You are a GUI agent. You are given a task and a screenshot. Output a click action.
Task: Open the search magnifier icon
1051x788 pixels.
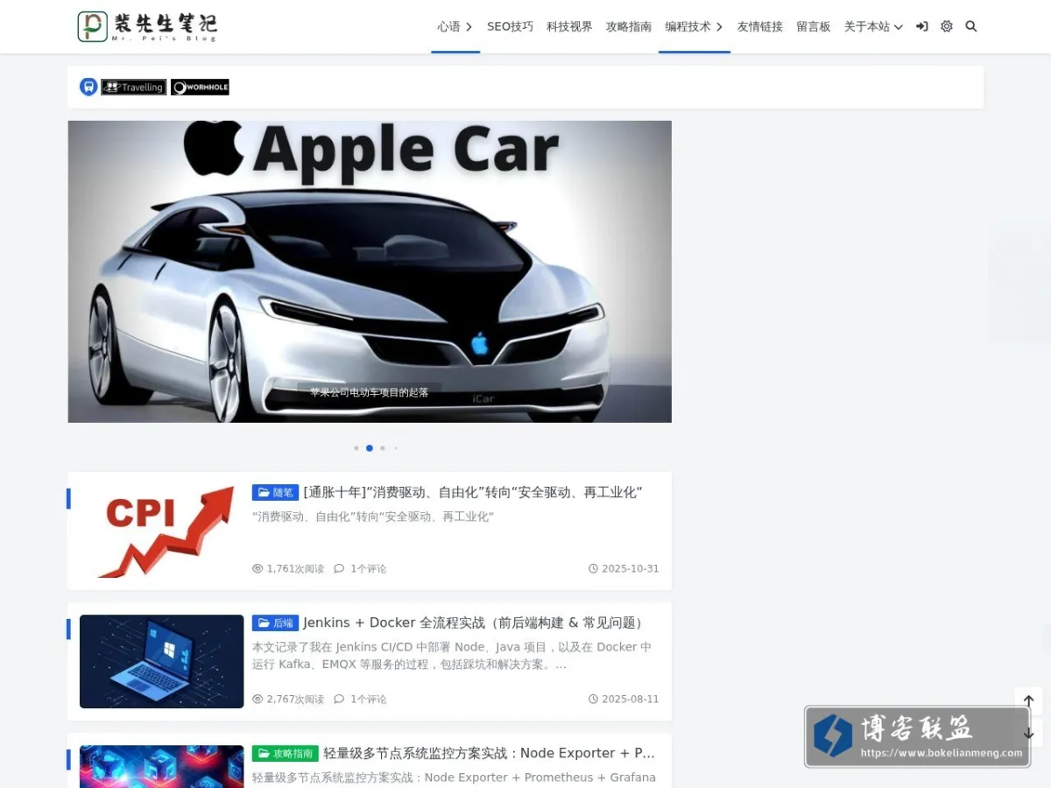[x=971, y=26]
